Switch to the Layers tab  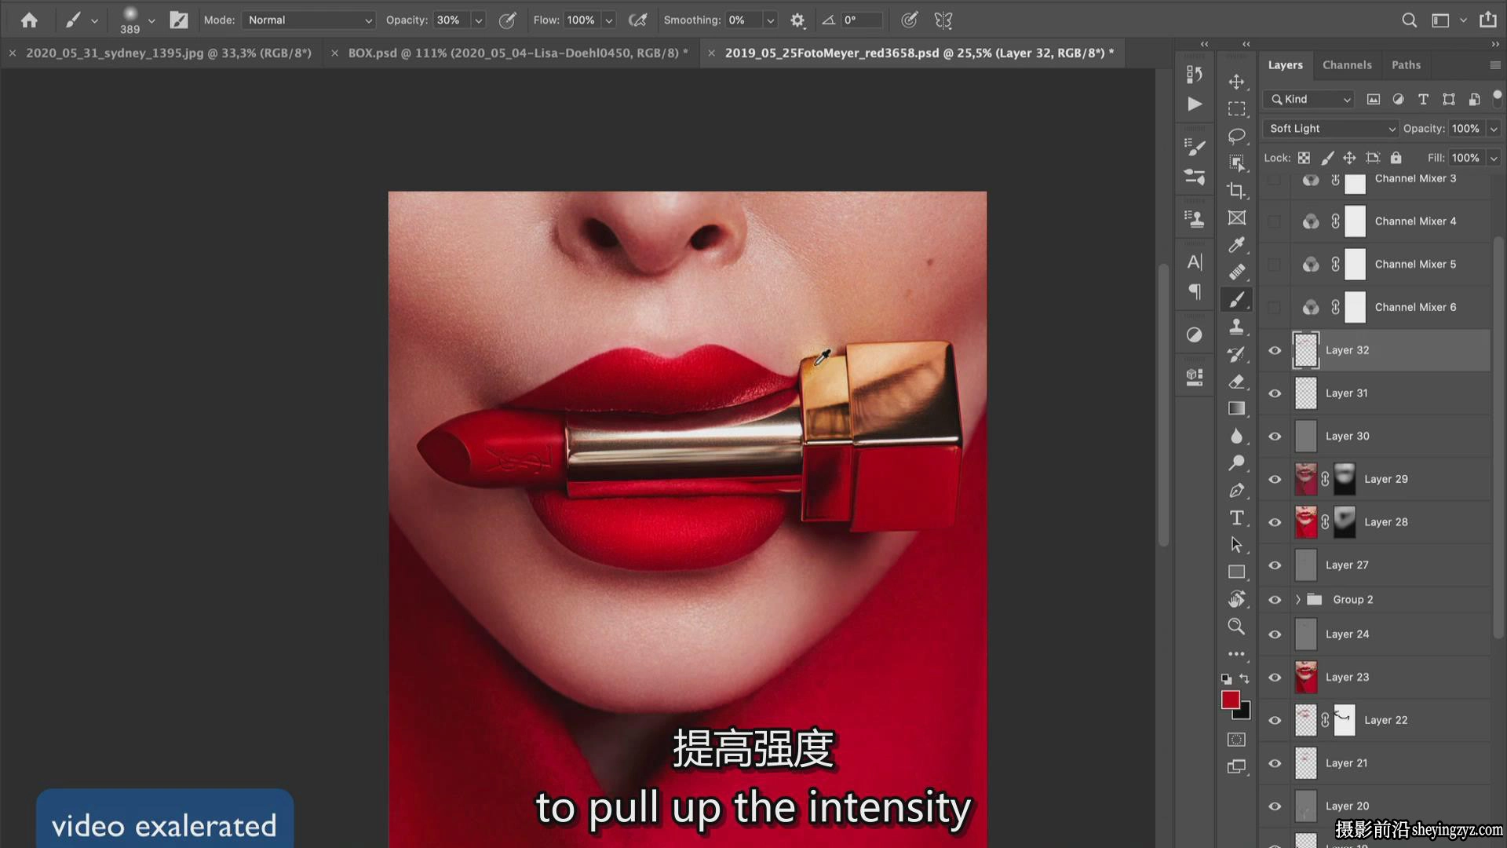click(x=1285, y=65)
